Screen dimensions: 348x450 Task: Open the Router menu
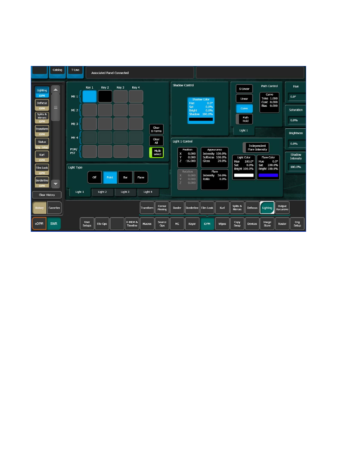pyautogui.click(x=282, y=224)
